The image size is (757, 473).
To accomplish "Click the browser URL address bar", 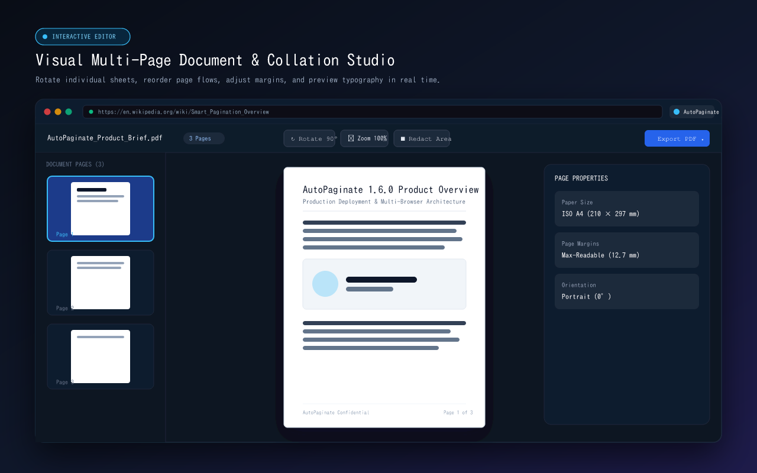I will pos(373,112).
